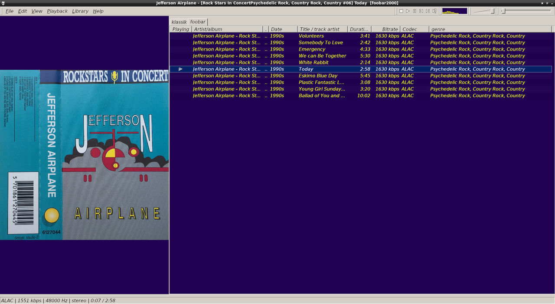Skip to the next track
This screenshot has width=555, height=304.
pyautogui.click(x=428, y=11)
